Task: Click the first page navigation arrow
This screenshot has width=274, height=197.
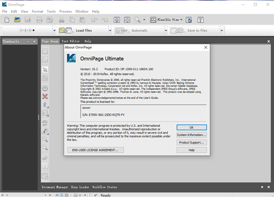Action: coord(2,195)
